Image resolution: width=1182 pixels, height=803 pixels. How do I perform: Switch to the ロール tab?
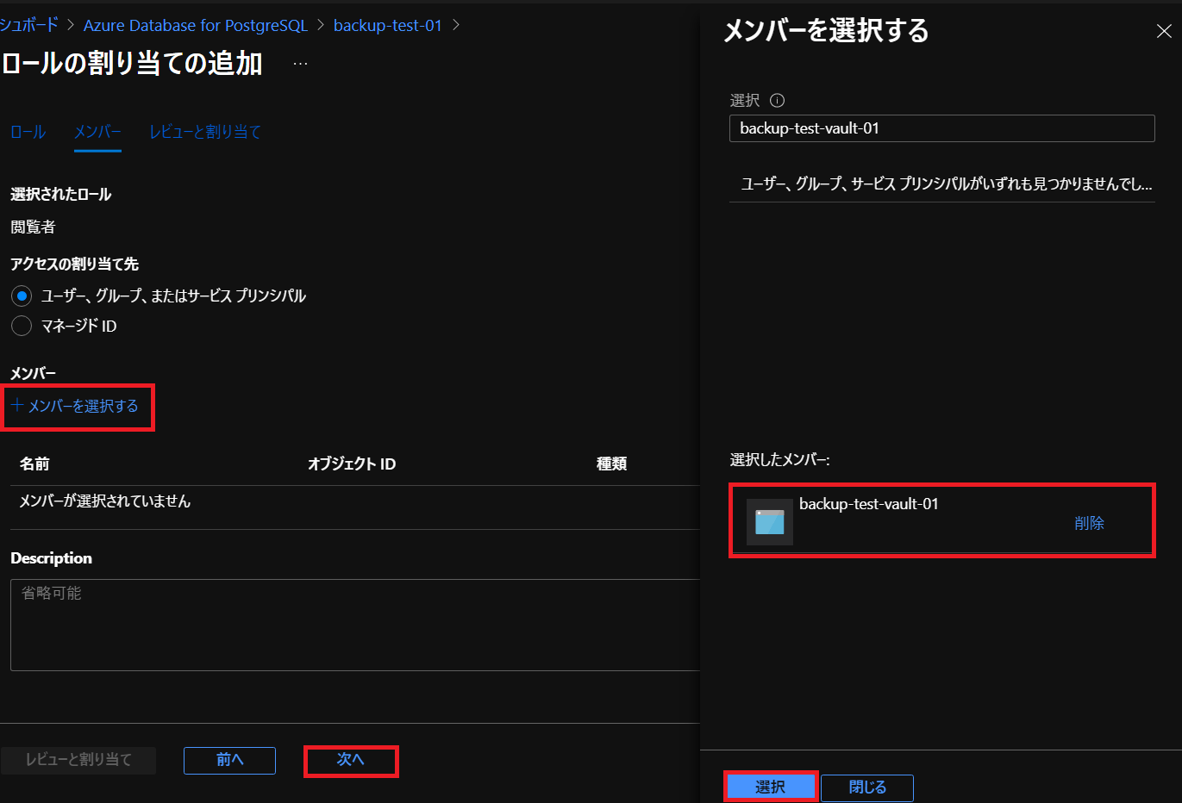28,132
